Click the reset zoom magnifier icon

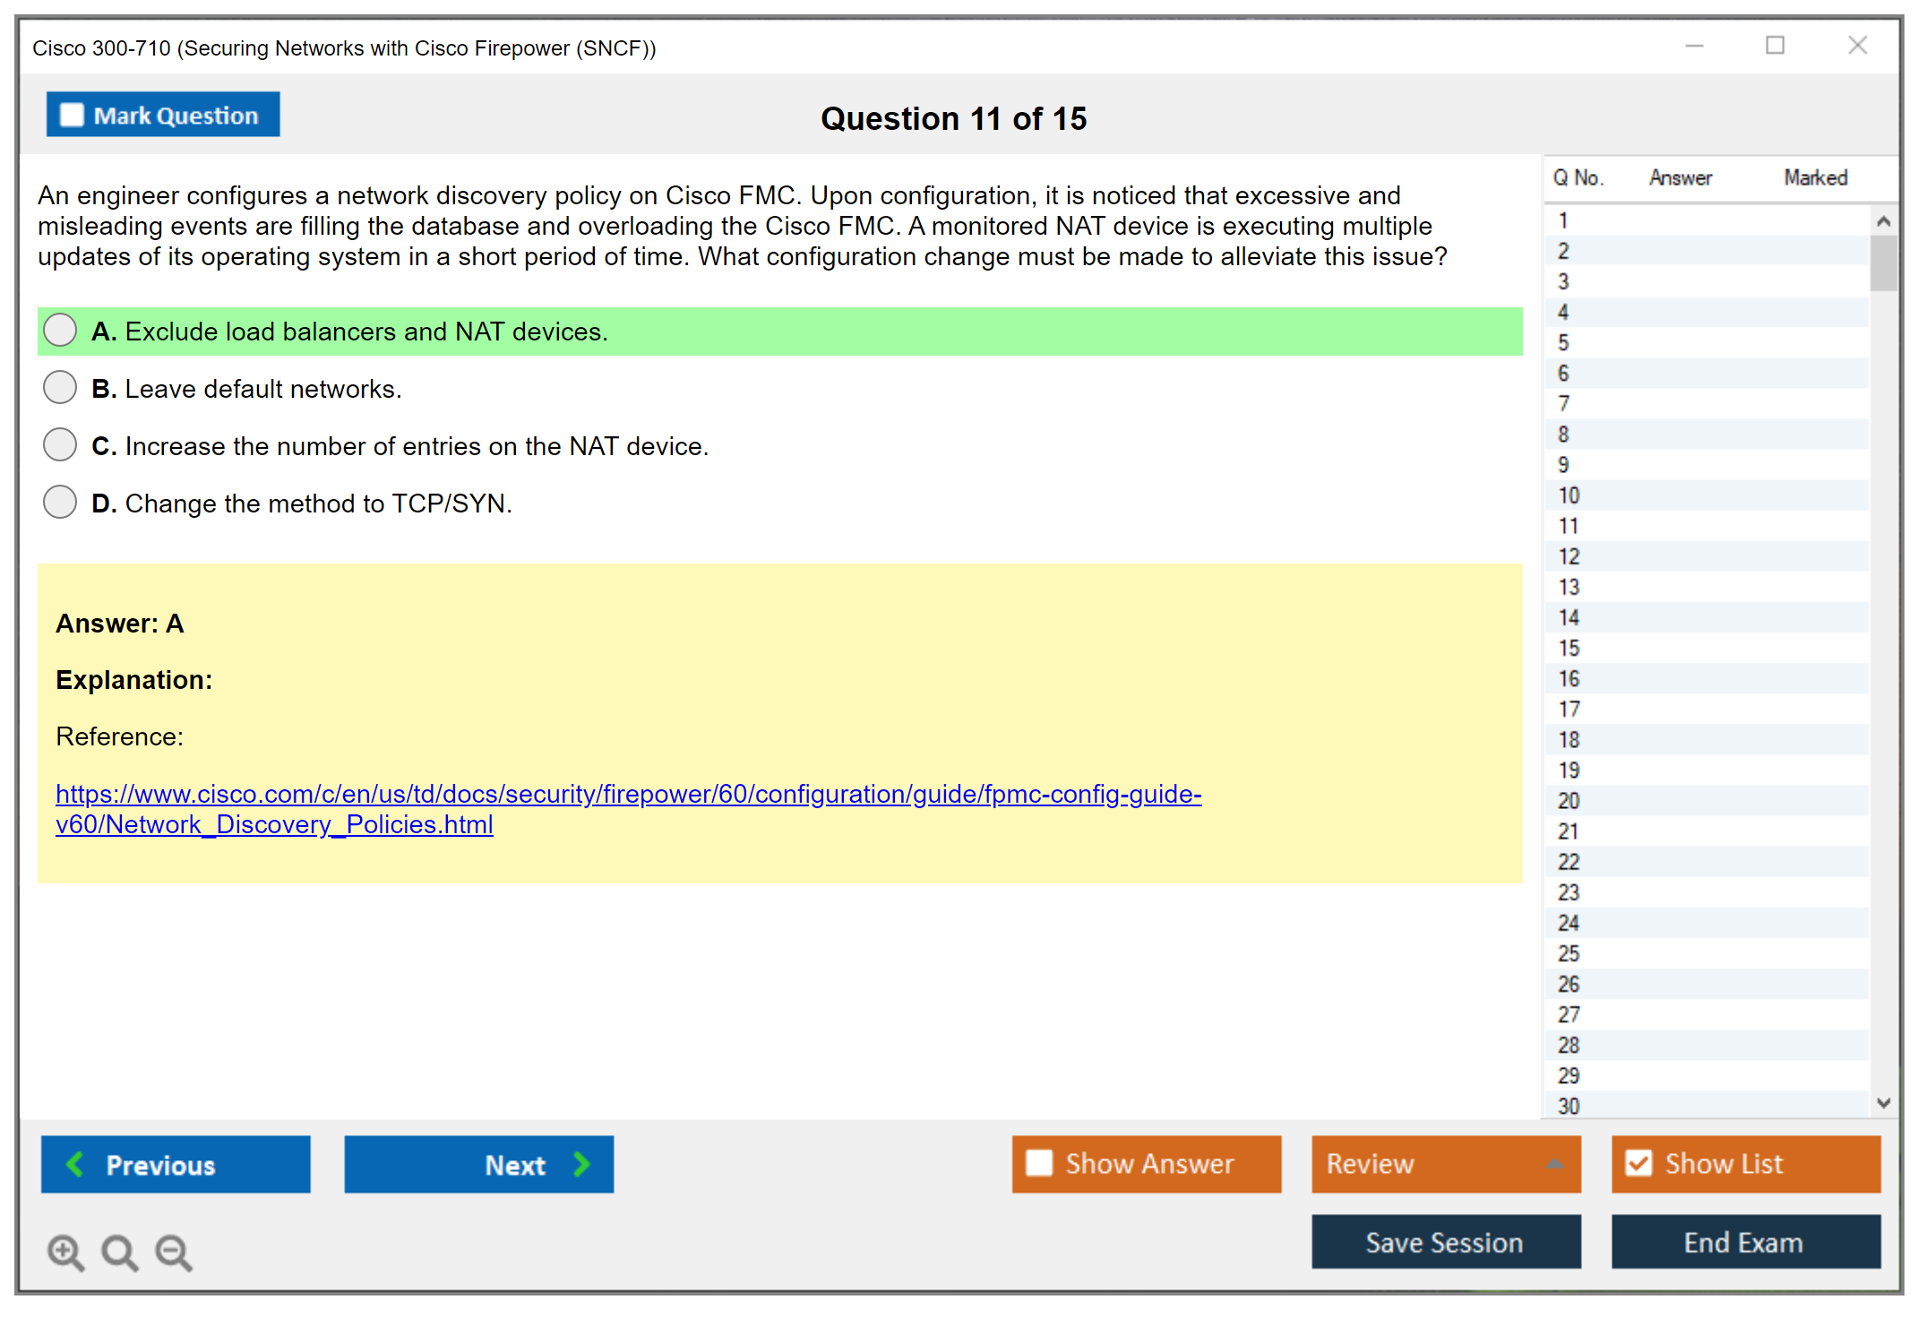(x=119, y=1252)
